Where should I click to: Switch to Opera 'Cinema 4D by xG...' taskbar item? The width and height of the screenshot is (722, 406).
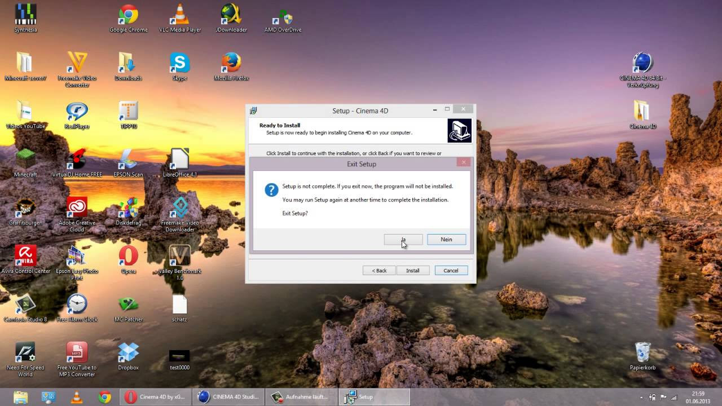coord(155,397)
